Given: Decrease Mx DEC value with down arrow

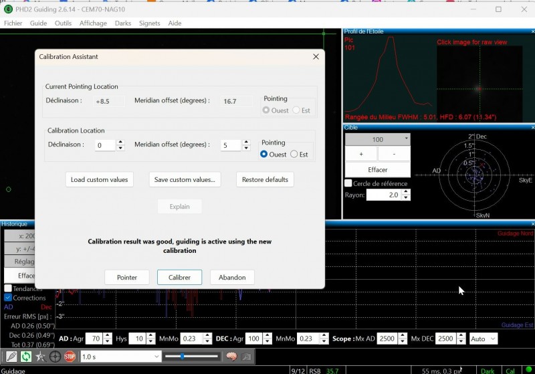Looking at the screenshot, I should tap(461, 341).
